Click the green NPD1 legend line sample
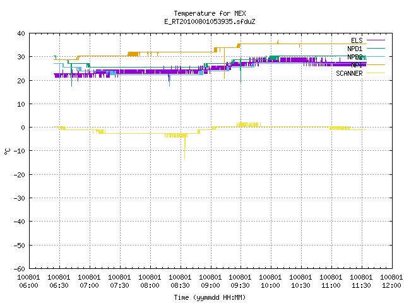The width and height of the screenshot is (404, 303). pos(376,48)
